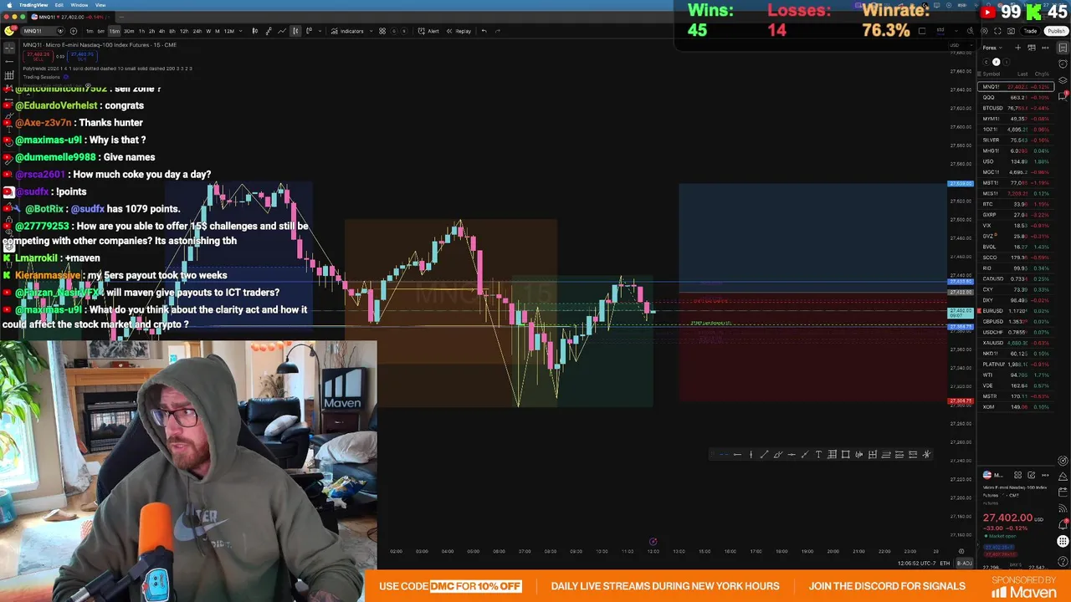
Task: Select the QQQ watchlist row
Action: (x=1016, y=97)
